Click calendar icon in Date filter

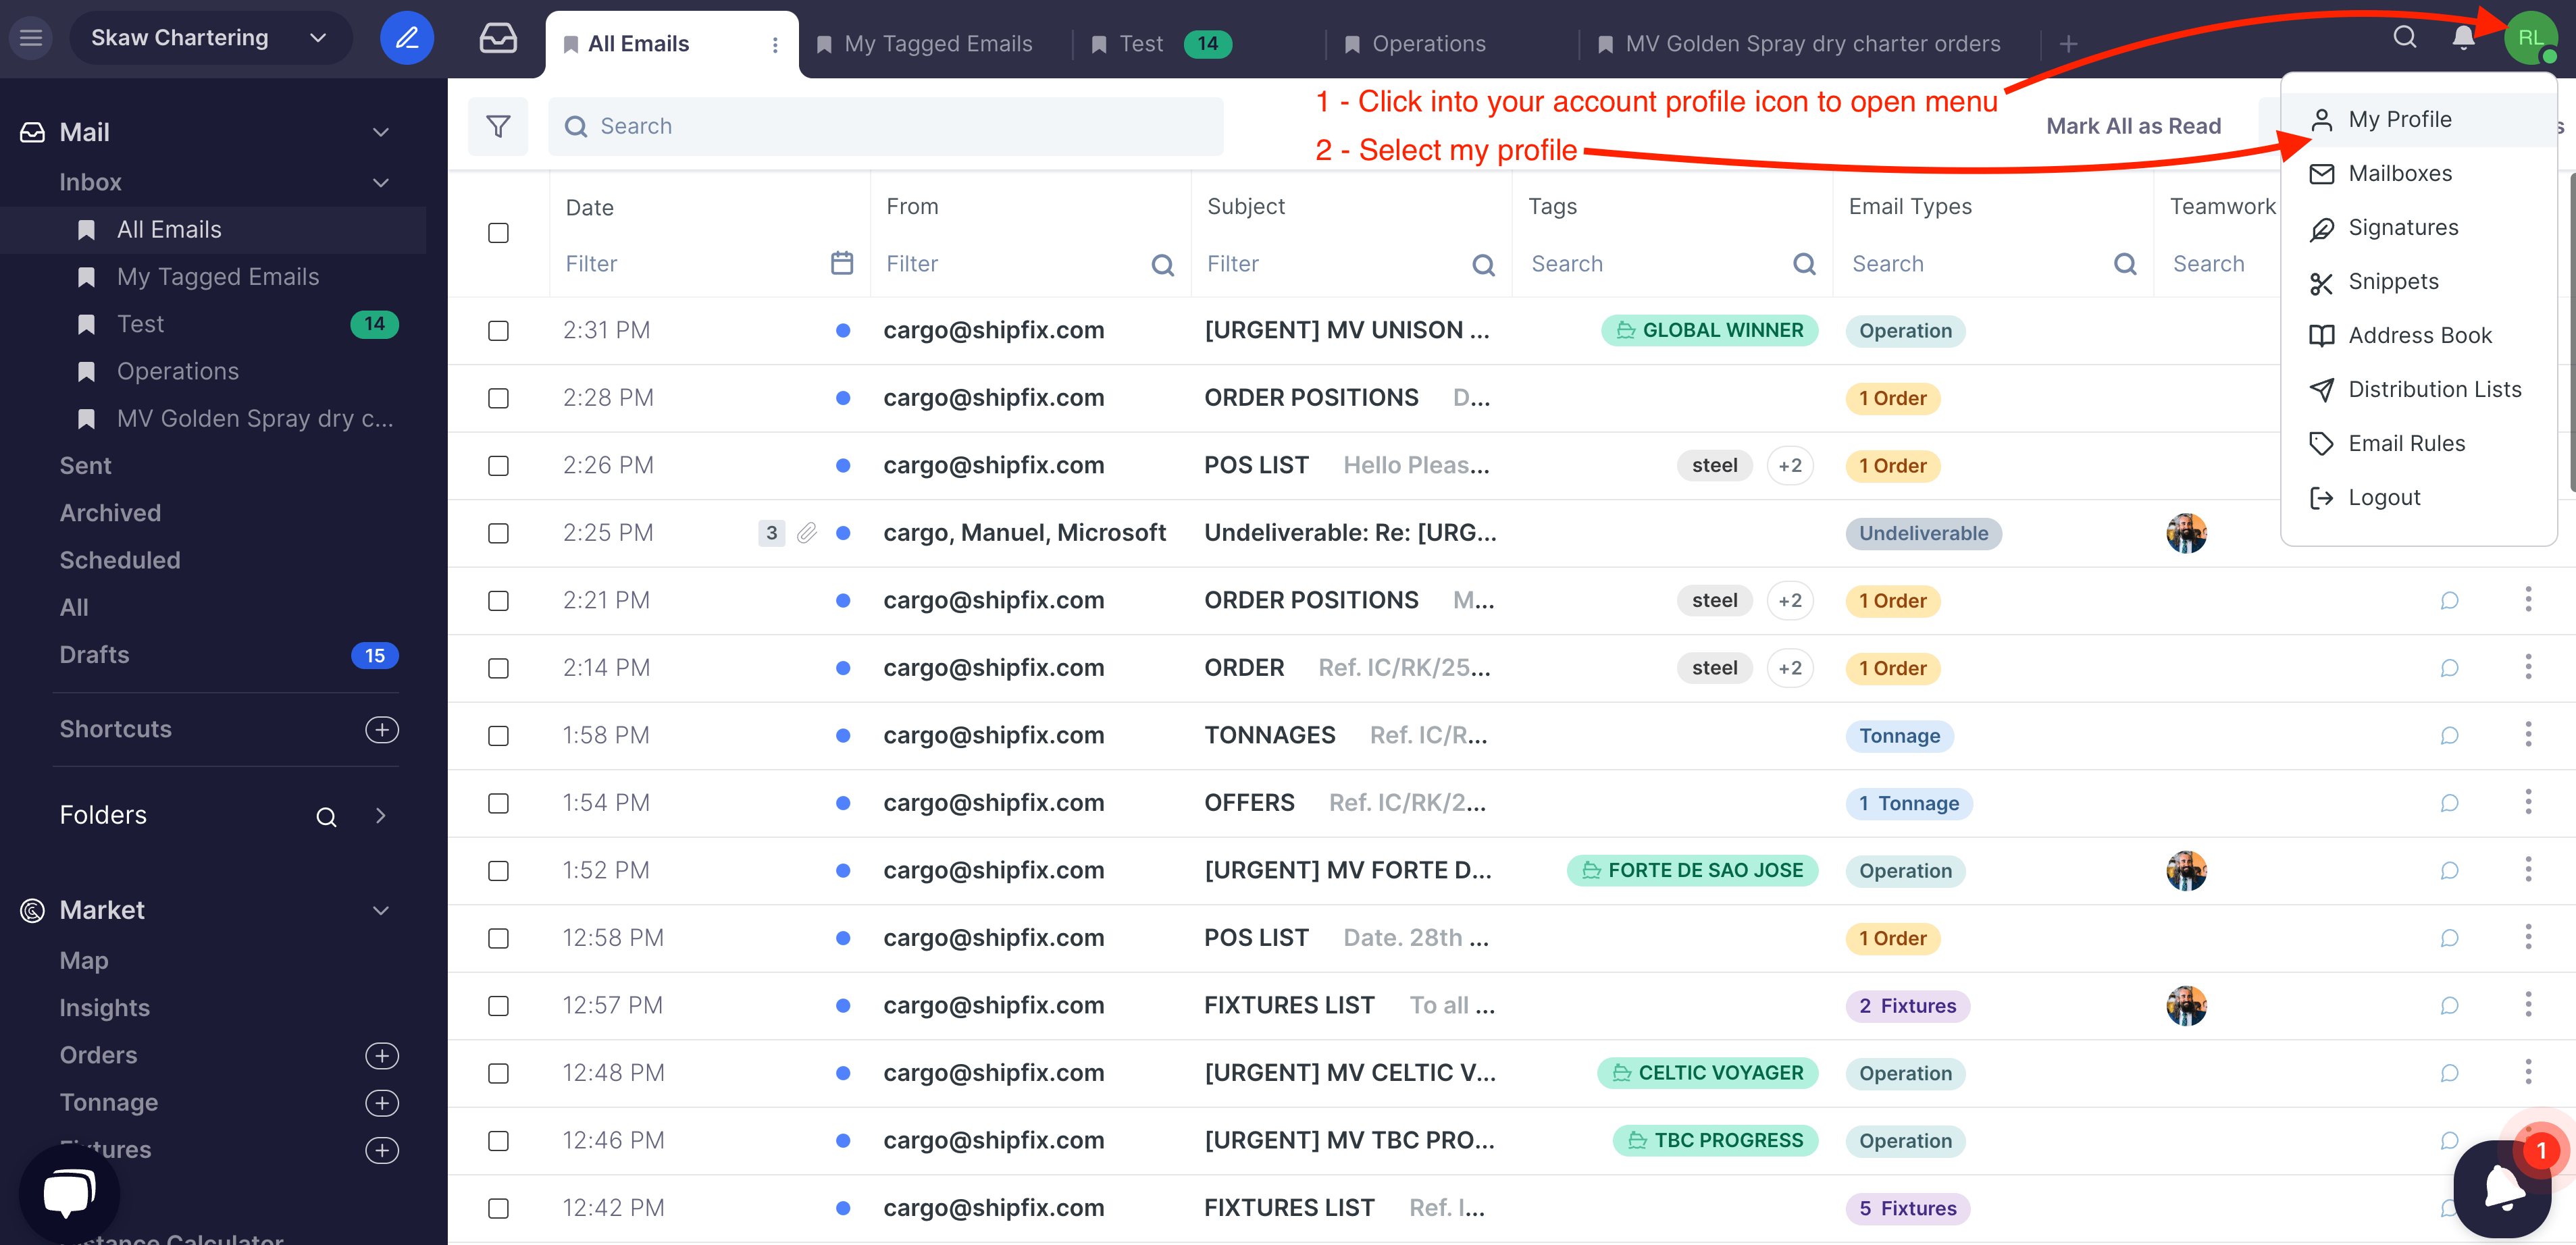tap(841, 263)
